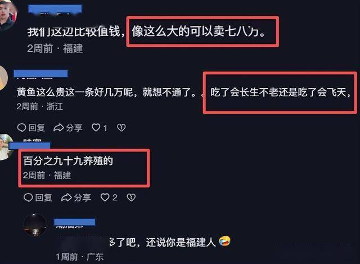Click the 1周前 · 广东 timestamp
Image resolution: width=360 pixels, height=264 pixels.
tap(80, 257)
